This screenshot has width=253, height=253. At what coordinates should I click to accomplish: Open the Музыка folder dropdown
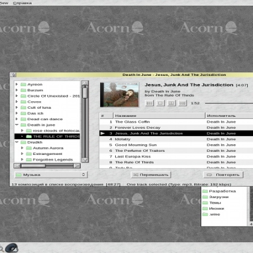[x=51, y=175]
